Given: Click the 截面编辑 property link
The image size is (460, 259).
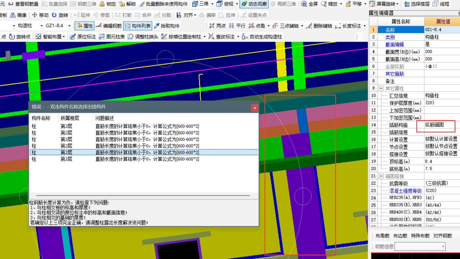Looking at the screenshot, I should [x=395, y=44].
